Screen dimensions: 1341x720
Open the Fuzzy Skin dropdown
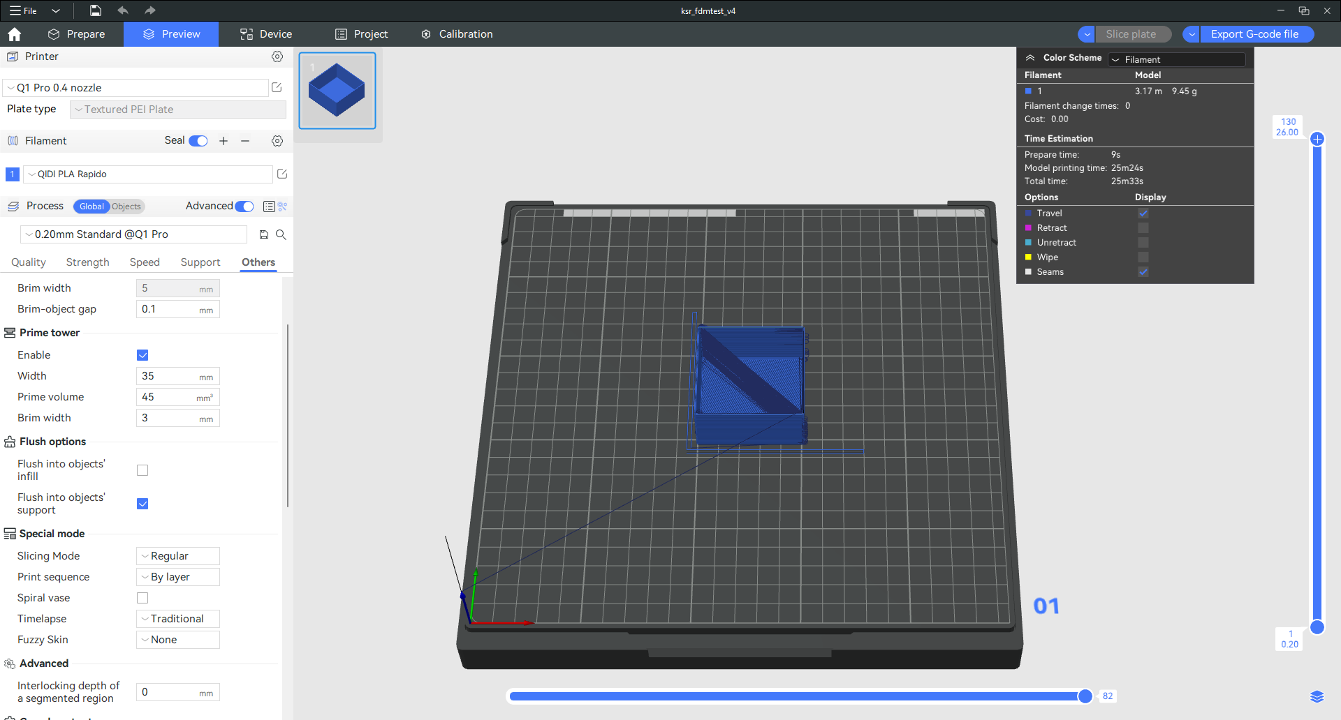pyautogui.click(x=178, y=640)
